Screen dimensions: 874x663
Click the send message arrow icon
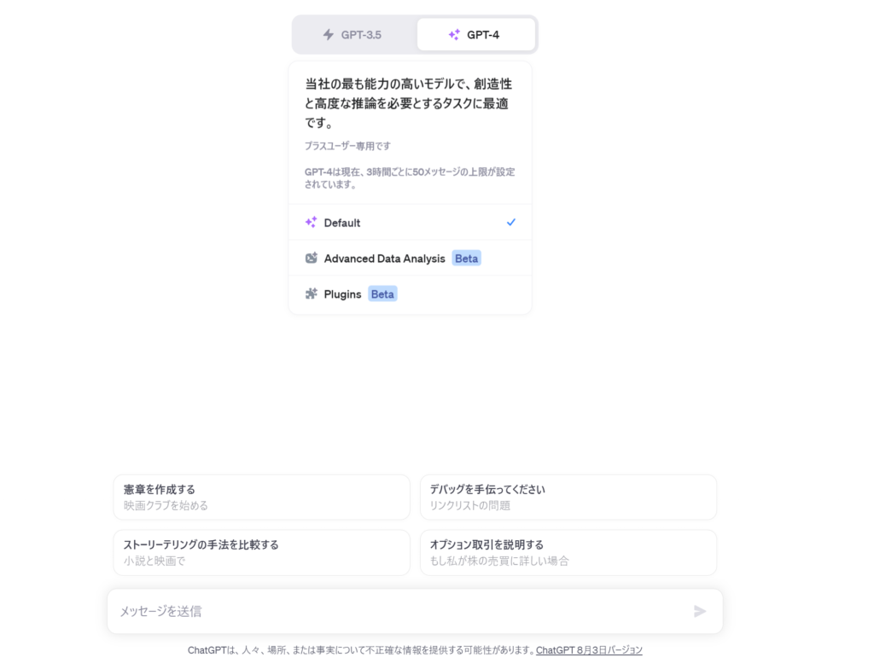pos(700,611)
